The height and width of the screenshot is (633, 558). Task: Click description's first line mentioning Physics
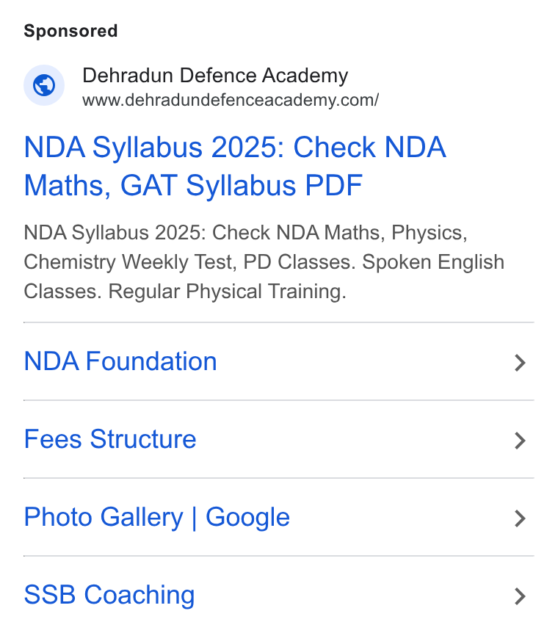tap(245, 233)
